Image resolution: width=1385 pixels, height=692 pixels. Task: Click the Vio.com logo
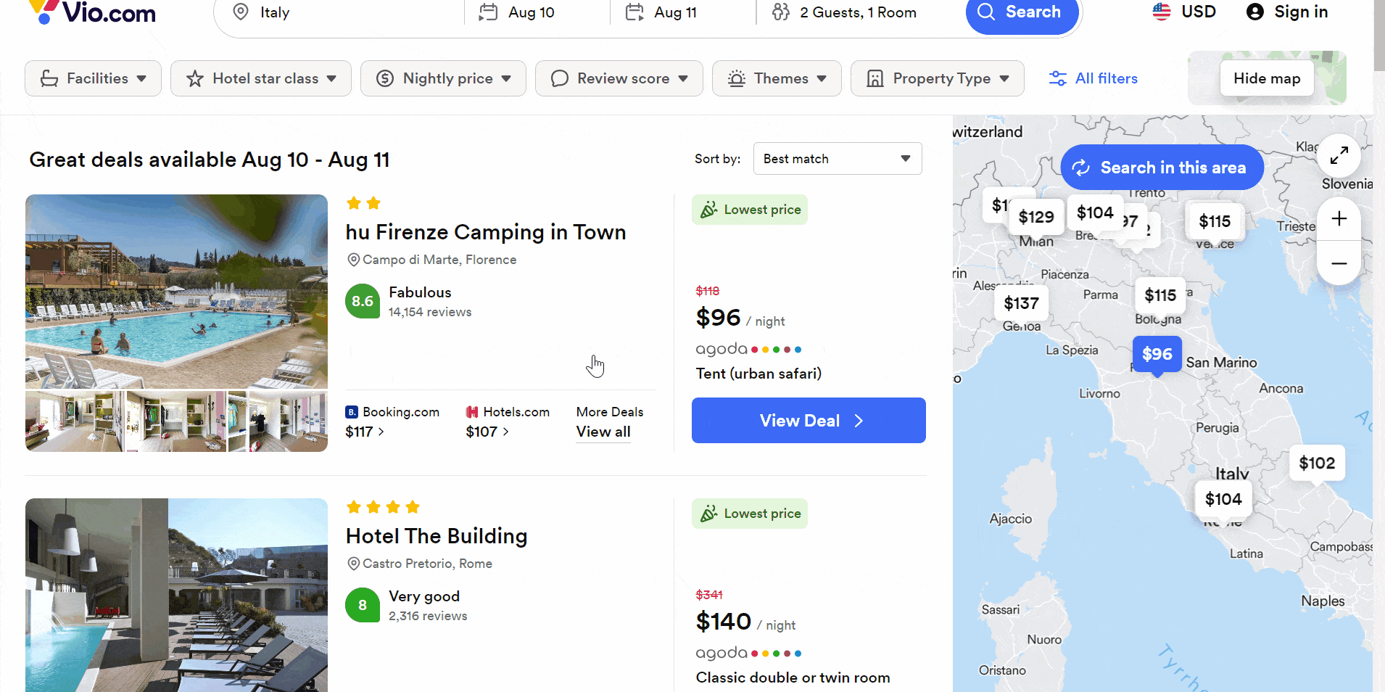[91, 12]
